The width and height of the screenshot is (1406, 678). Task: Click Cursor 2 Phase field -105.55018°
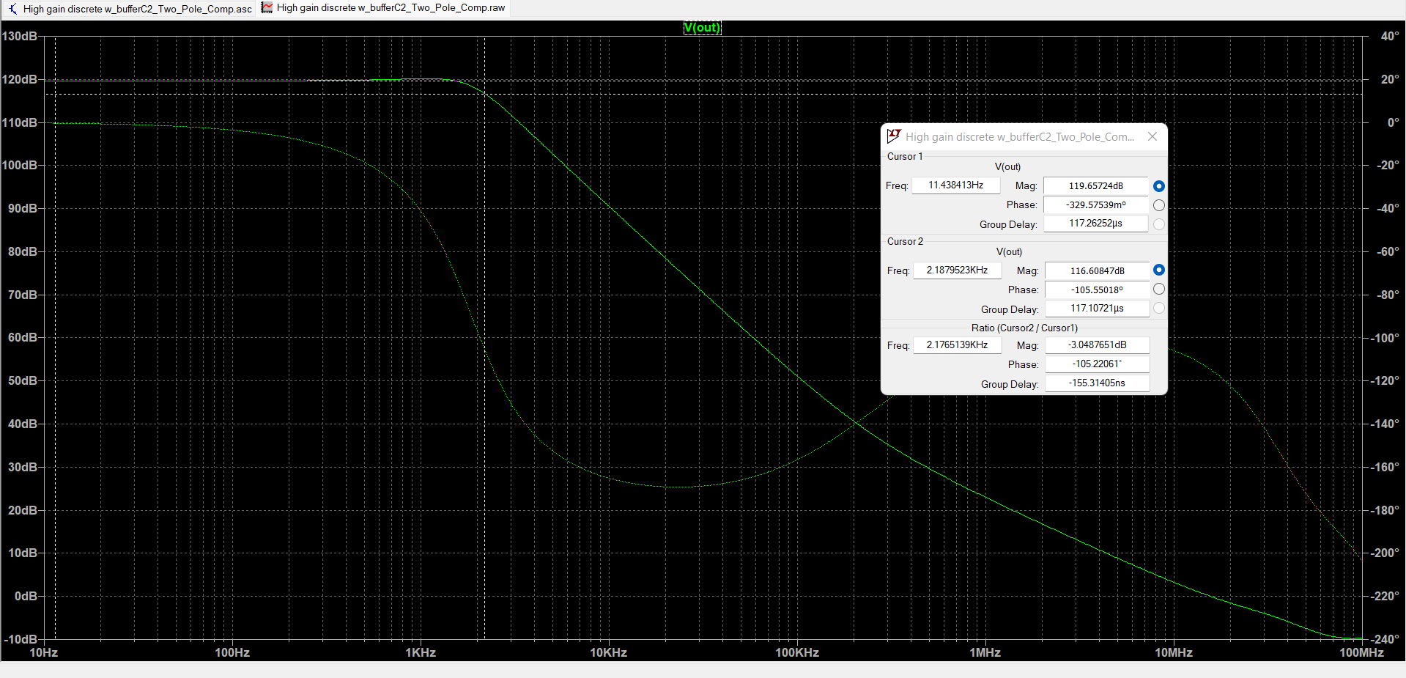(x=1097, y=290)
